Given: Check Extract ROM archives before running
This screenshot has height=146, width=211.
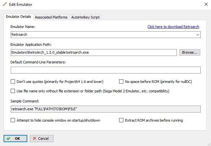Looking at the screenshot, I should click(121, 120).
